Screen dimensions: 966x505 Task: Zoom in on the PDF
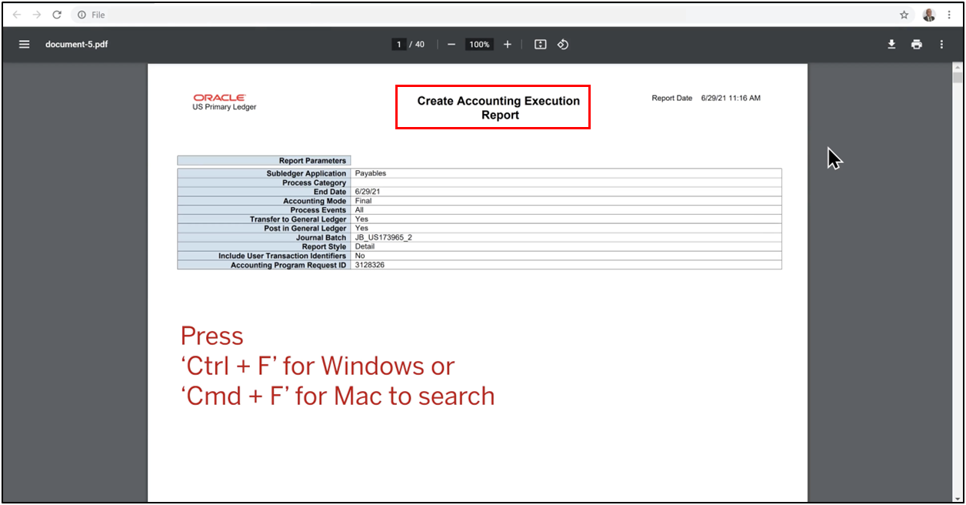click(507, 44)
